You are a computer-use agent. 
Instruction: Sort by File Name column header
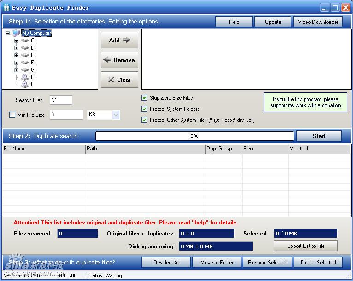pyautogui.click(x=44, y=149)
